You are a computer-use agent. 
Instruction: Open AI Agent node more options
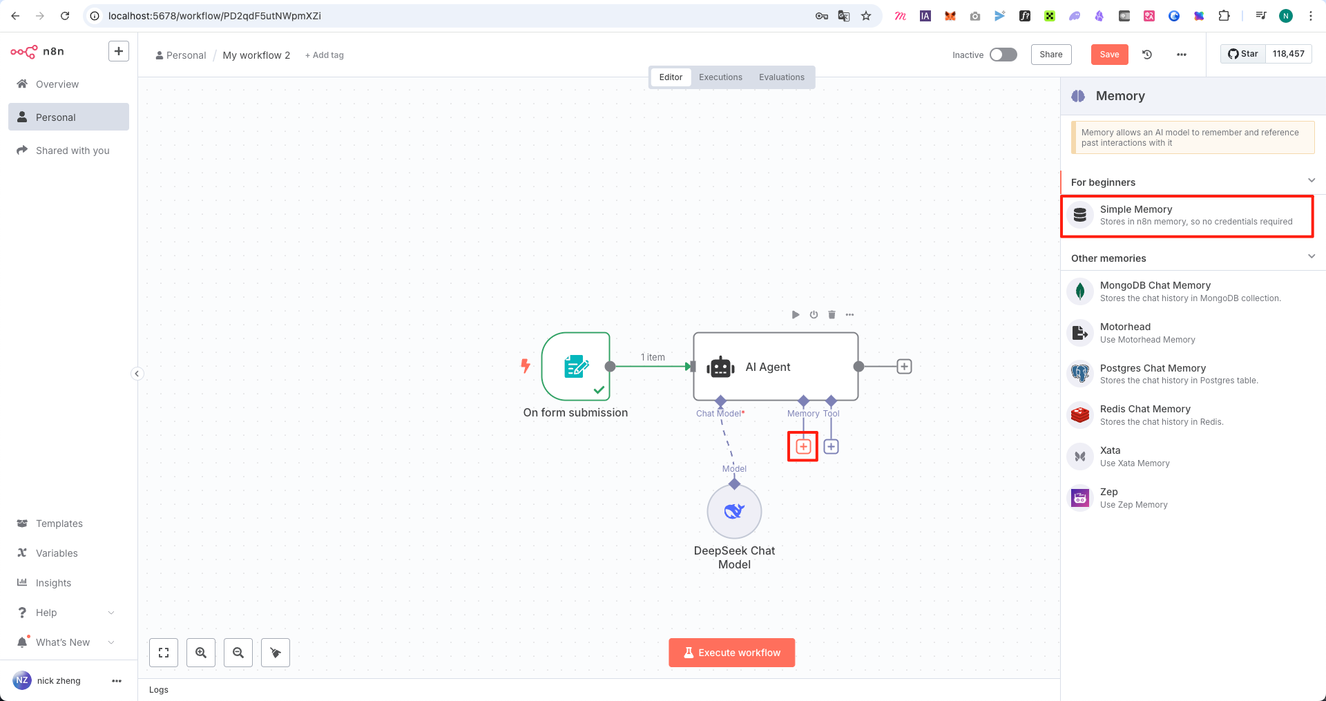[849, 315]
